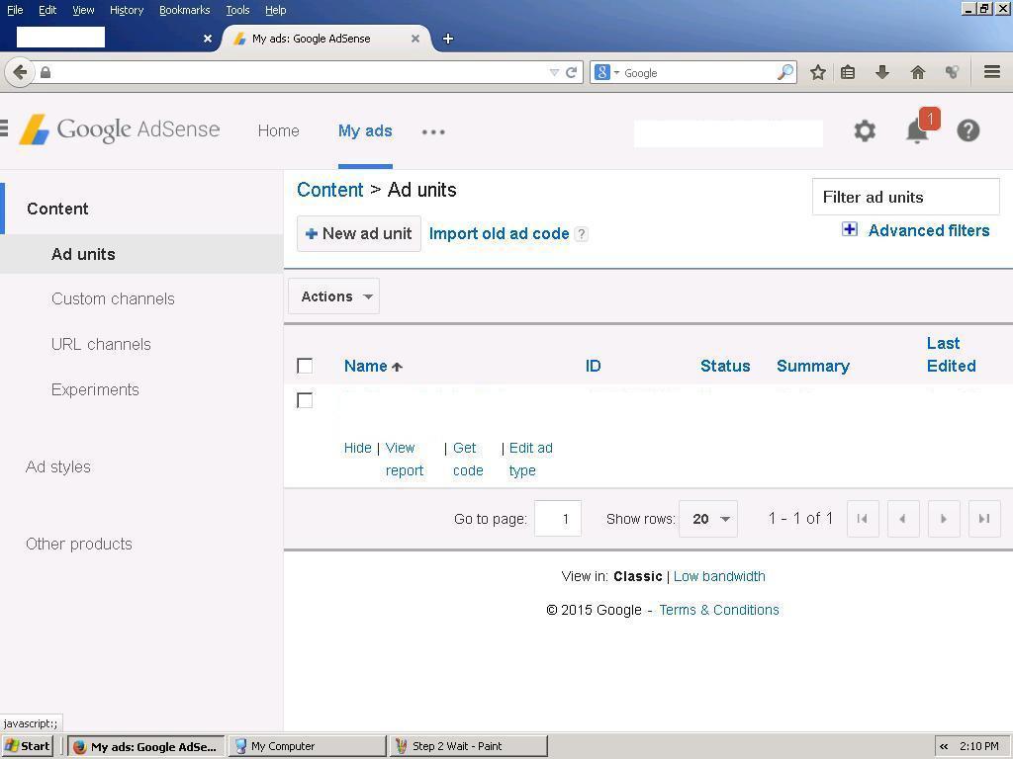Sort ad units by Name column
The width and height of the screenshot is (1013, 759).
tap(373, 366)
